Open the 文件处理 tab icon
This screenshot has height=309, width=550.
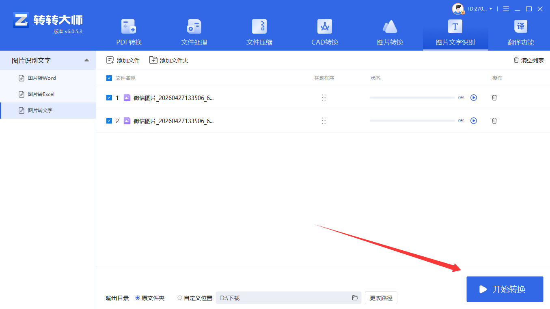point(194,26)
